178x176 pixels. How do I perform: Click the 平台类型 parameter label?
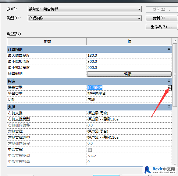pos(15,93)
